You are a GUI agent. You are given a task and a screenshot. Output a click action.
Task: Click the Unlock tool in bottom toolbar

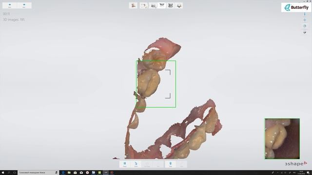coord(136,164)
